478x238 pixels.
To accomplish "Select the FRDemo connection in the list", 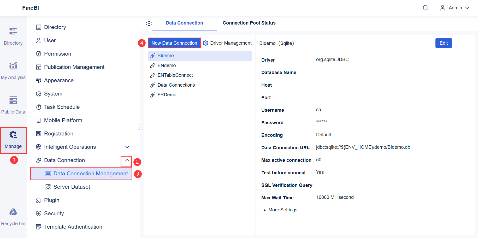I will click(167, 94).
